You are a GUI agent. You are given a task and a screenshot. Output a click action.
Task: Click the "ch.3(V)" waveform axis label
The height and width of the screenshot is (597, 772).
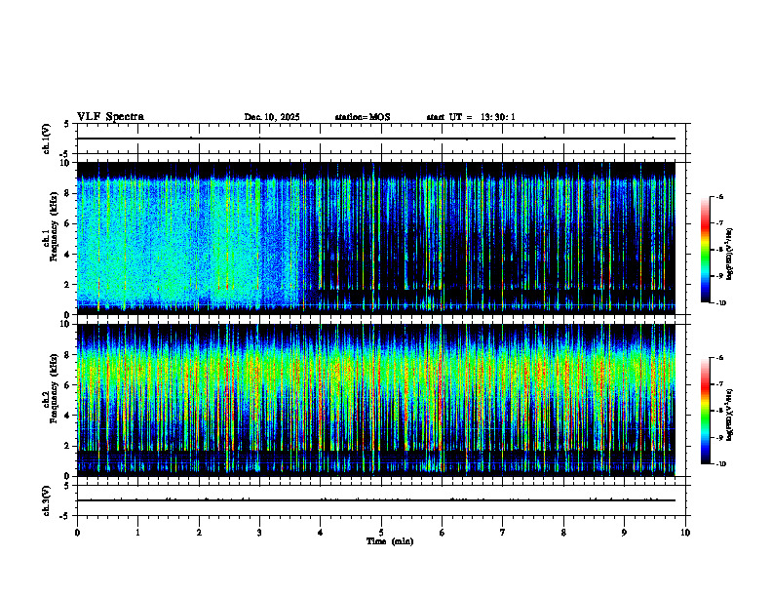point(47,500)
